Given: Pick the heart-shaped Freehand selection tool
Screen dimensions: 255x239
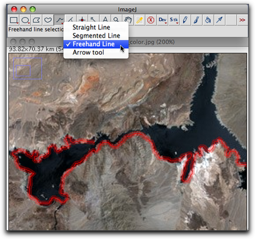Looking at the screenshot, I should pyautogui.click(x=48, y=20).
